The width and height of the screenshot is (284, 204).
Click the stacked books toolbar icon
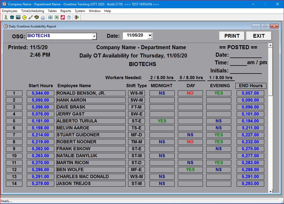point(37,17)
